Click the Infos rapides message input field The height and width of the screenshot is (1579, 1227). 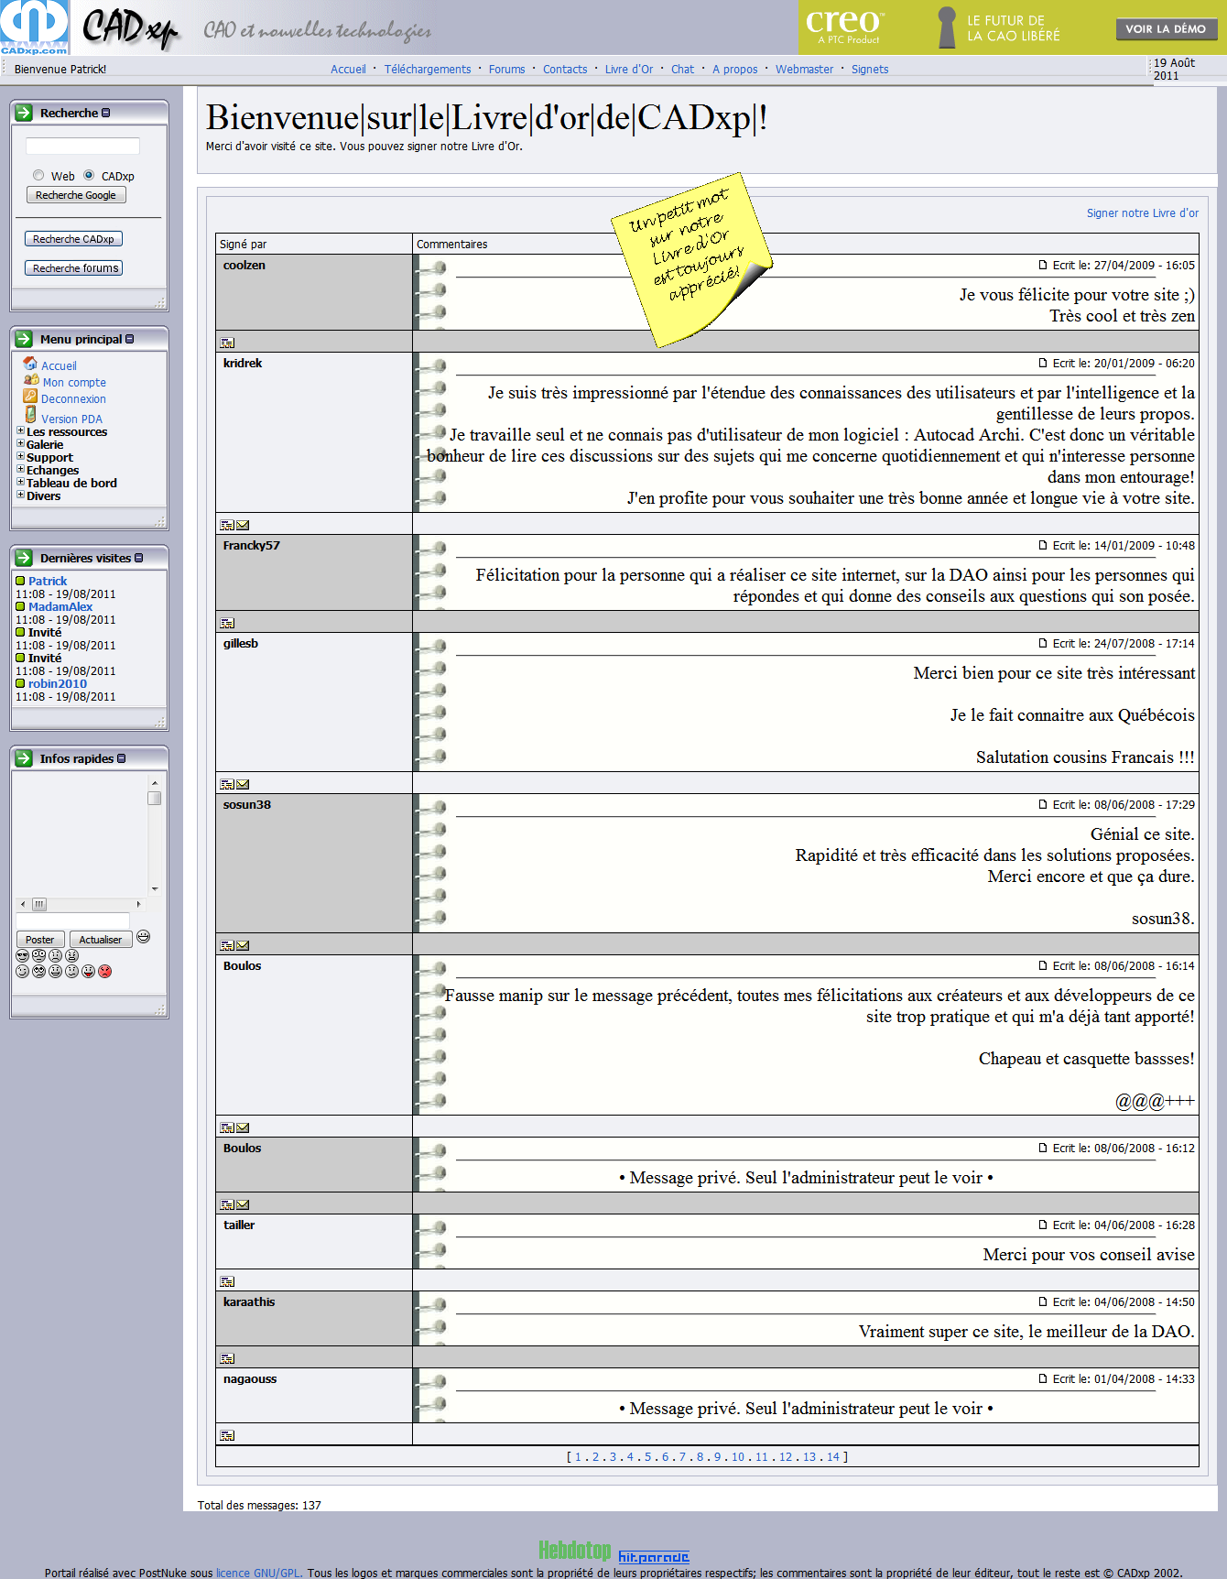[x=73, y=920]
